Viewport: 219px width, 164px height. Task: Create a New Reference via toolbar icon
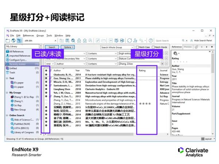click(68, 40)
